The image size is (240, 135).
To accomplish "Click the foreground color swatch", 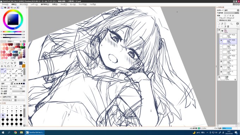I will (21, 63).
